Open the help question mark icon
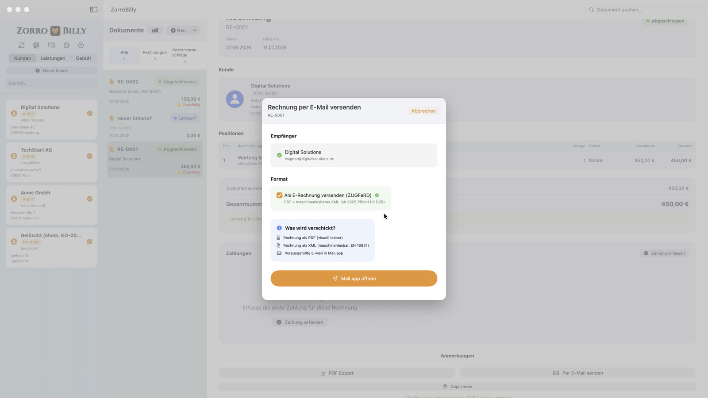 click(x=81, y=45)
